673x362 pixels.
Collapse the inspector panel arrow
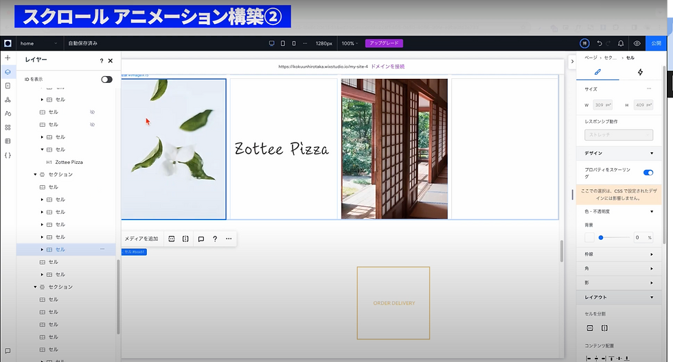point(572,61)
